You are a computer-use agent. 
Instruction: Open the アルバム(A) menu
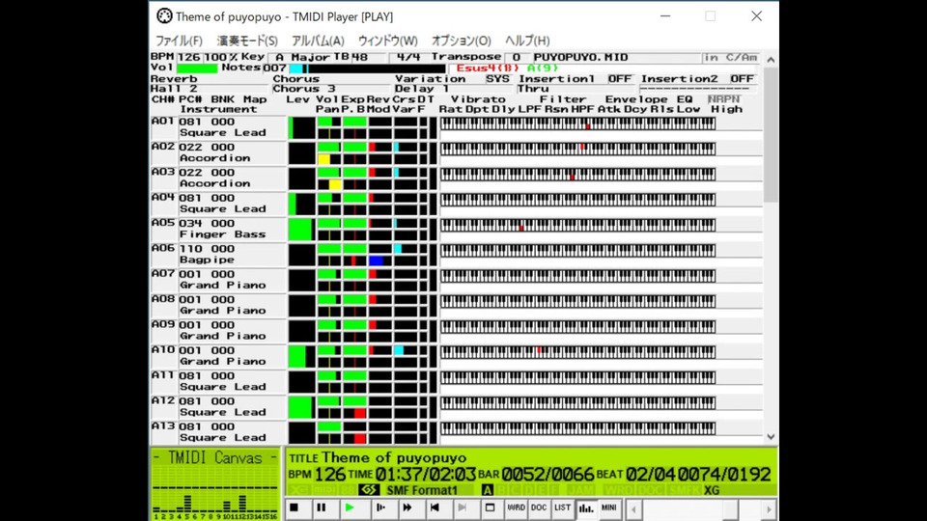coord(318,41)
